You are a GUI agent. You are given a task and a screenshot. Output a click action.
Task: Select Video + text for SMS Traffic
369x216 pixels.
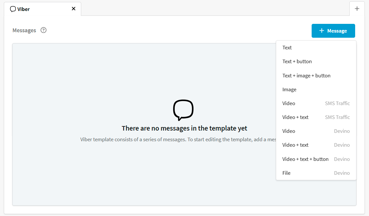[316, 117]
